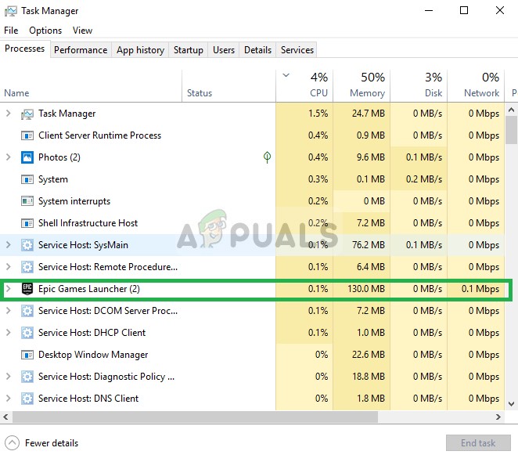Expand Service Host: DCOM Server Proc row
Viewport: 518px width, 462px height.
point(9,311)
